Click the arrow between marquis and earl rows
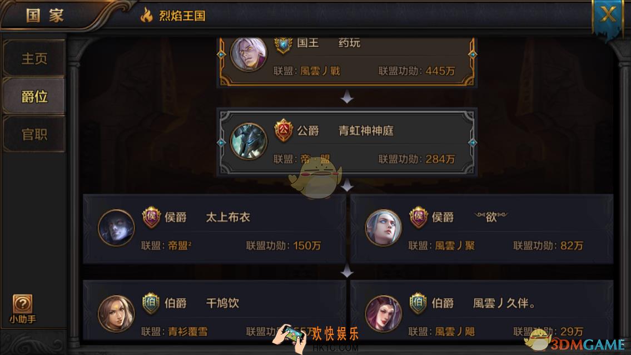The width and height of the screenshot is (631, 355). (x=347, y=272)
